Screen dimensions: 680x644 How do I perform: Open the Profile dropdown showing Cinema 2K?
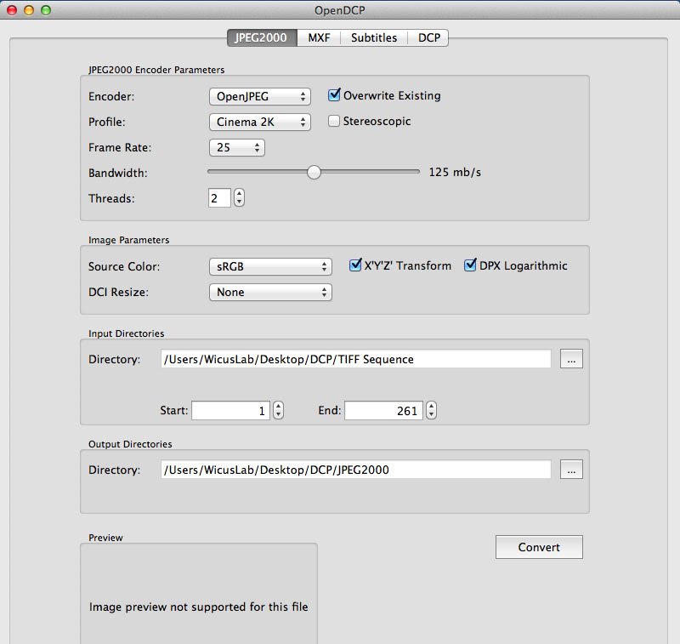coord(260,122)
